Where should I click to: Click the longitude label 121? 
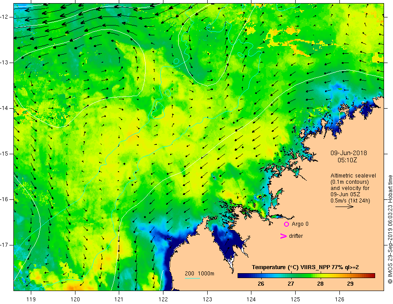click(x=119, y=299)
